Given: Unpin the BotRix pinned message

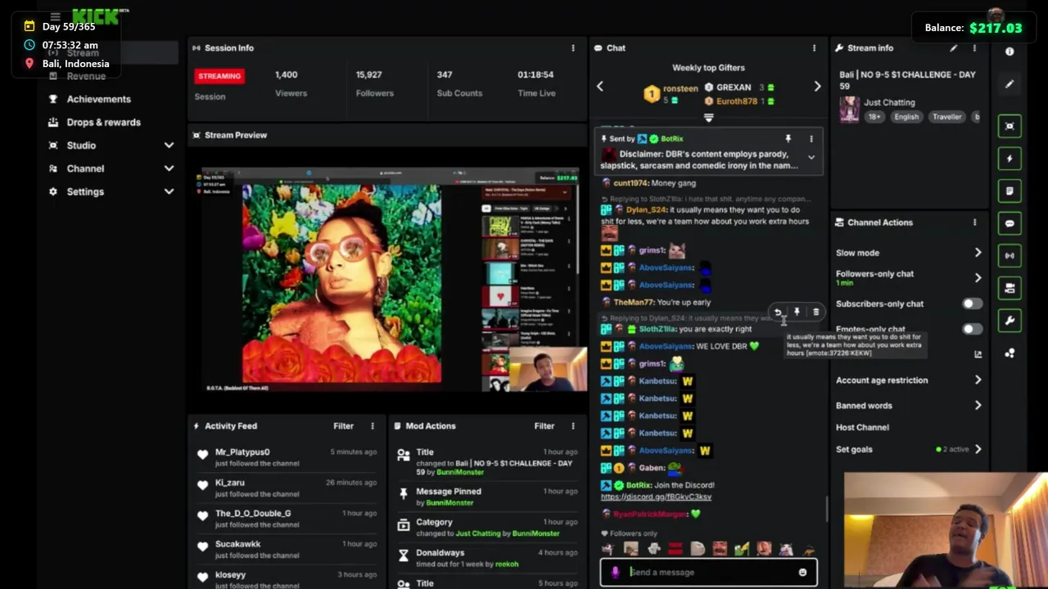Looking at the screenshot, I should 788,139.
